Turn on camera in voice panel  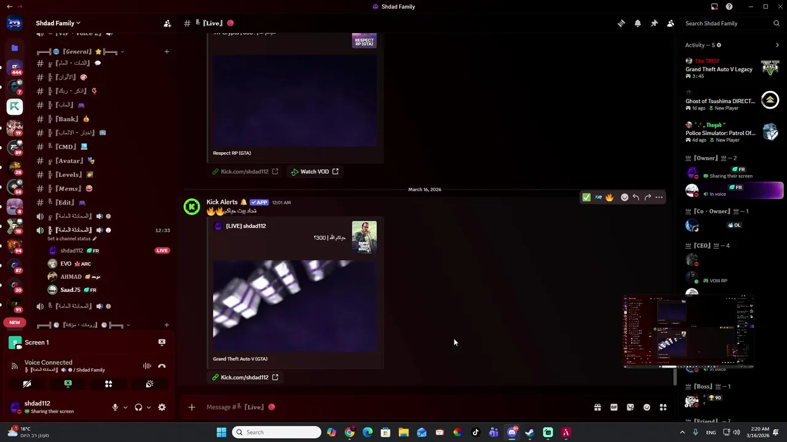[x=27, y=384]
